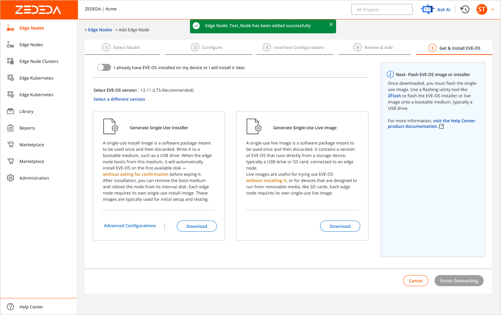
Task: Open Advanced Configurations link
Action: tap(130, 226)
